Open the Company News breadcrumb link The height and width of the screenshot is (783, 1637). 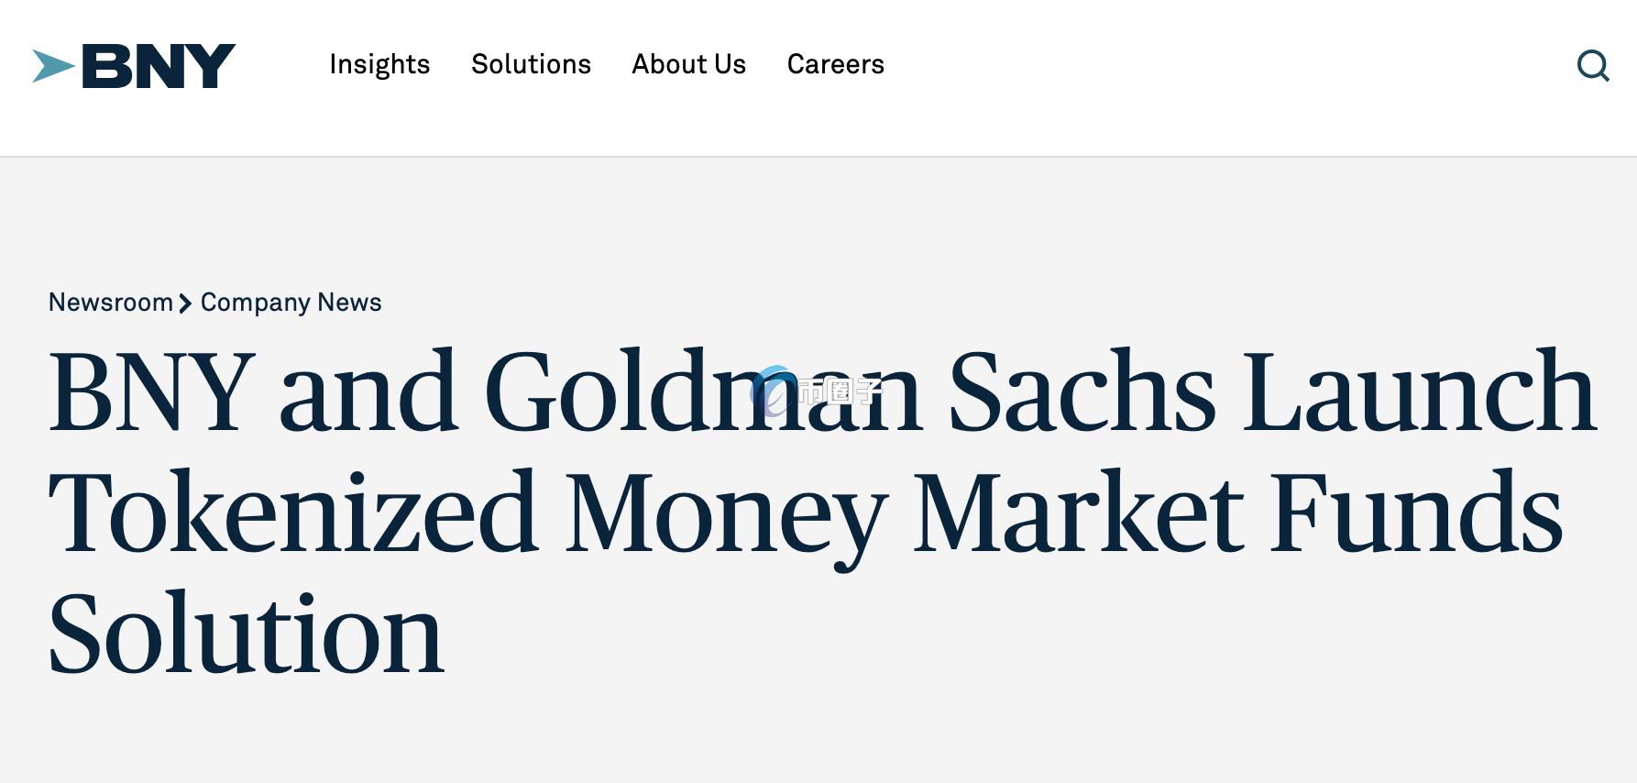point(291,303)
